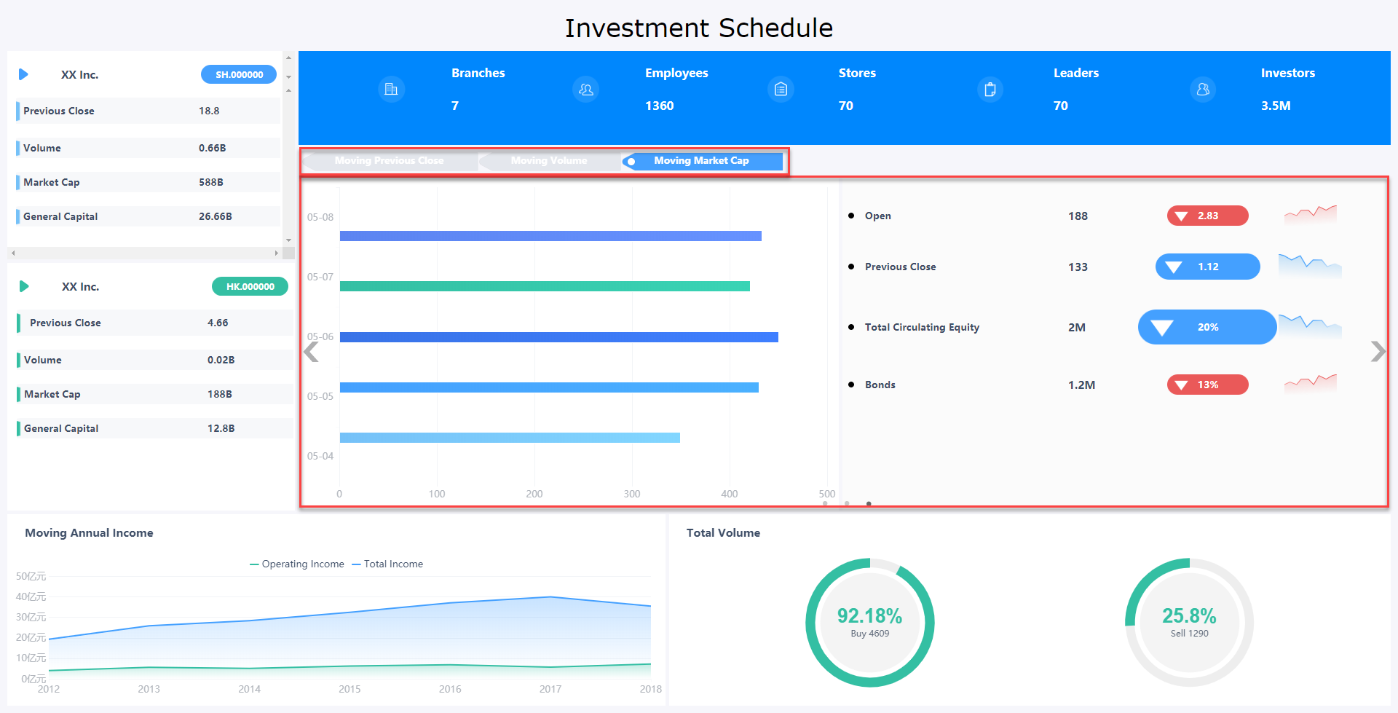
Task: Click the Leaders clipboard icon
Action: (x=990, y=89)
